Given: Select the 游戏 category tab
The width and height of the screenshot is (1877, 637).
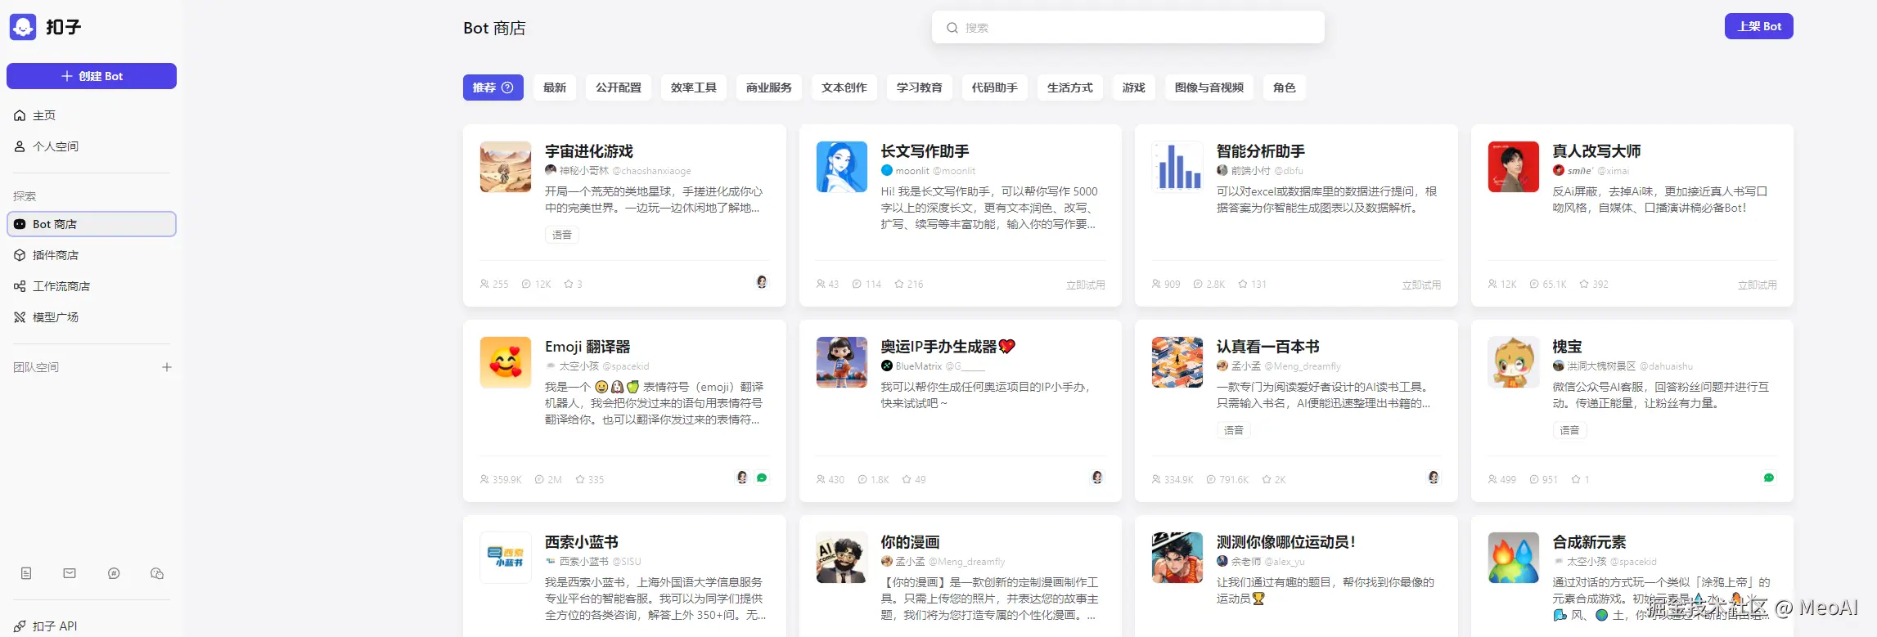Looking at the screenshot, I should 1134,87.
